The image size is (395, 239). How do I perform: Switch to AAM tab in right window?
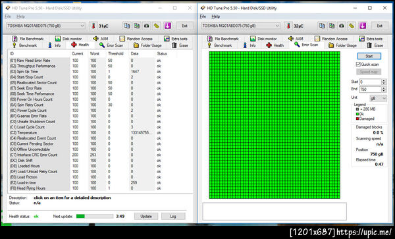[x=296, y=39]
